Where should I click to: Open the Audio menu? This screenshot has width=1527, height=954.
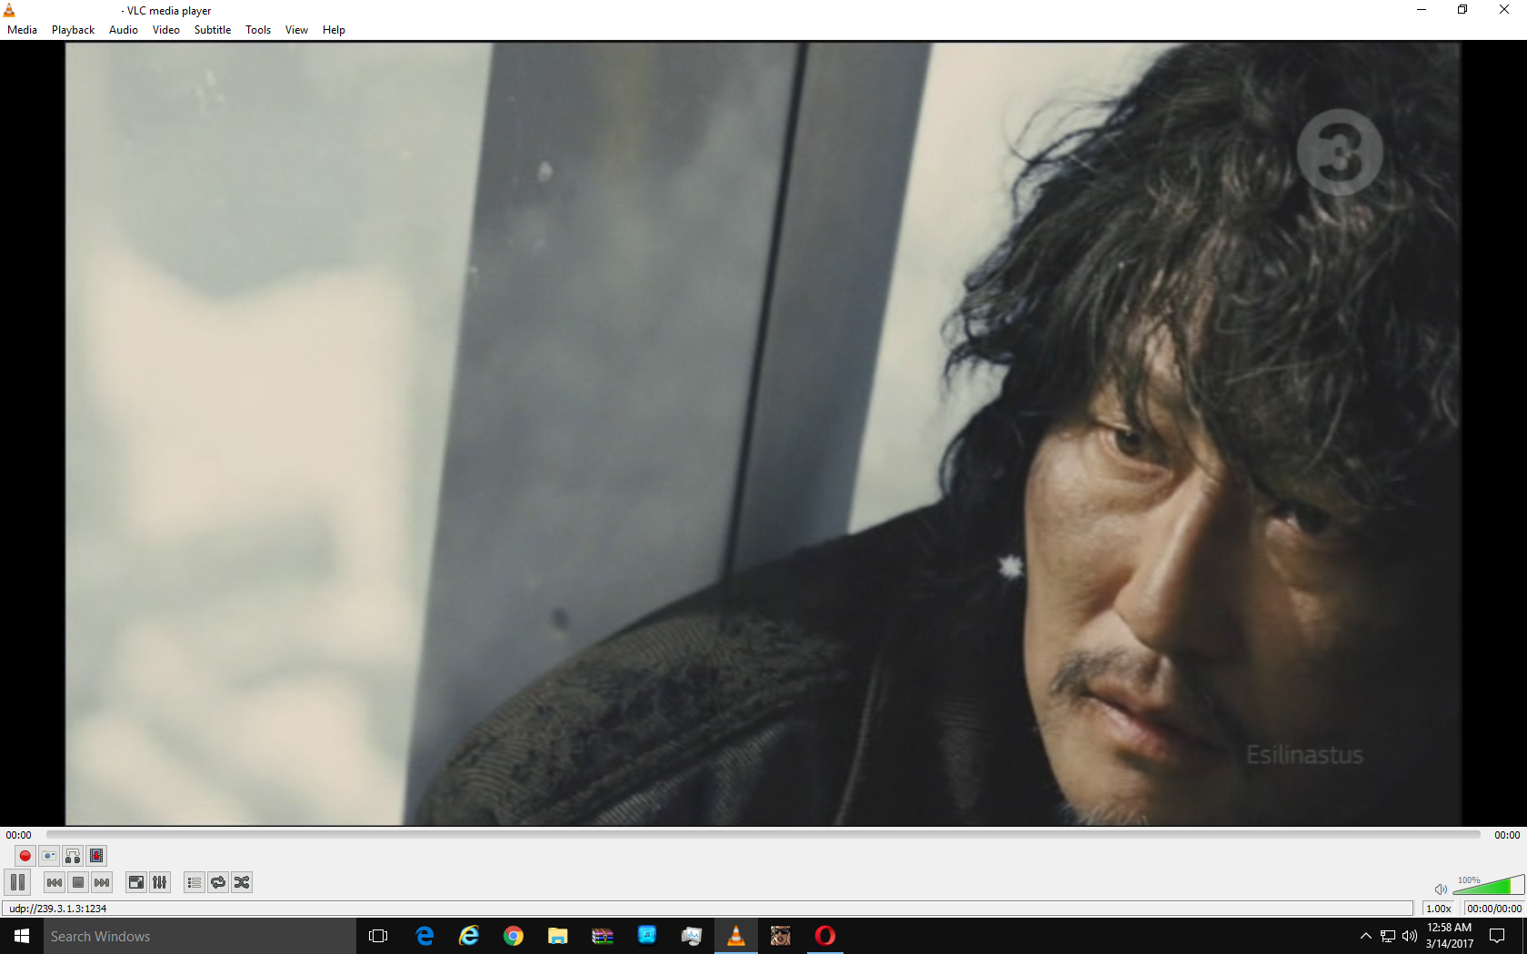(124, 30)
